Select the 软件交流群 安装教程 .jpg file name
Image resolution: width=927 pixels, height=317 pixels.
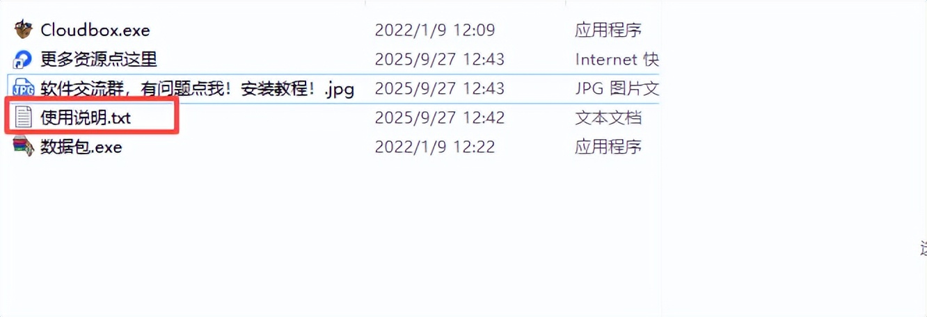[x=198, y=89]
